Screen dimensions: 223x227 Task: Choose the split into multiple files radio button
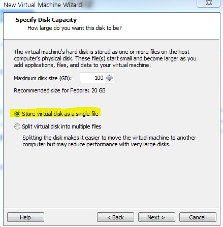(17, 126)
